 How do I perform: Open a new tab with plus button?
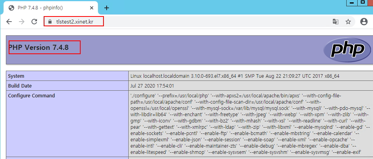106,8
